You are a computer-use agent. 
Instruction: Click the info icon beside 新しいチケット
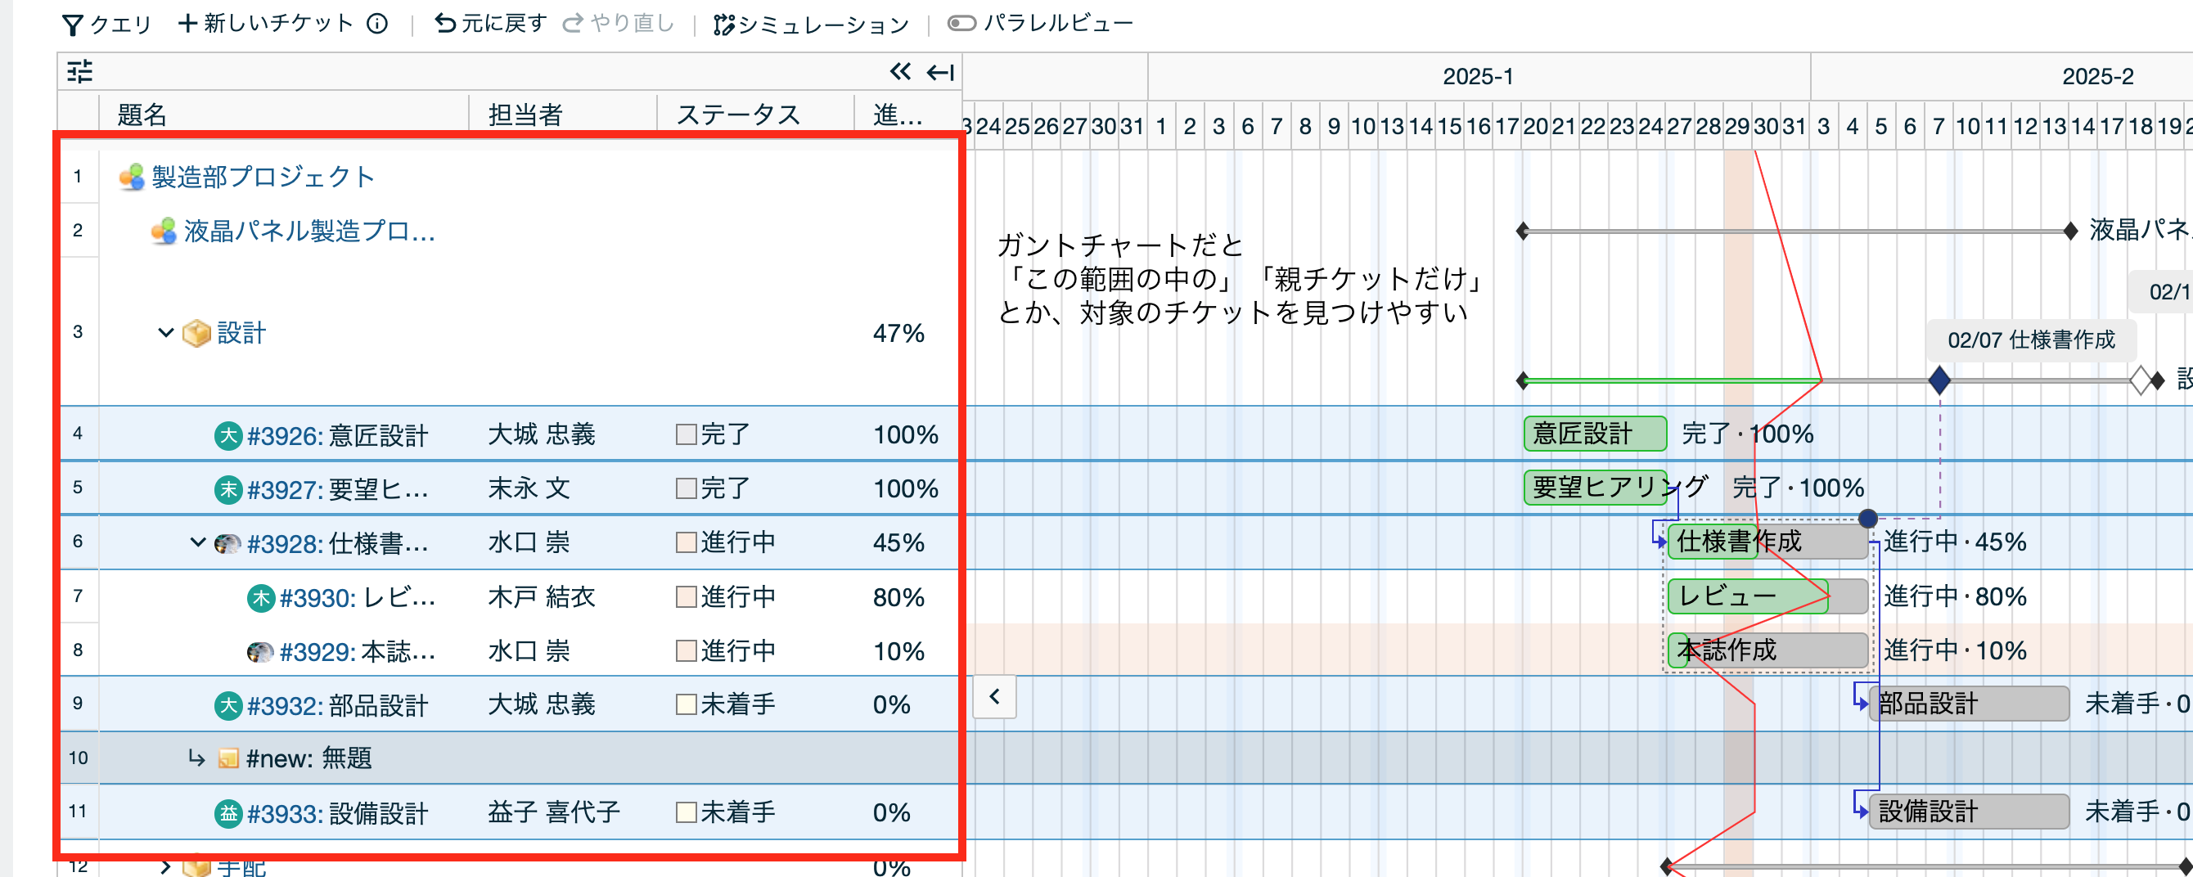[377, 24]
